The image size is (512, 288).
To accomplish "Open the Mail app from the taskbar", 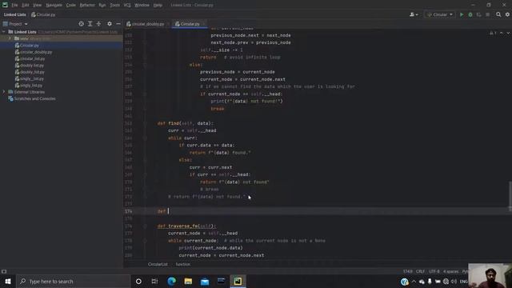I will [x=205, y=281].
